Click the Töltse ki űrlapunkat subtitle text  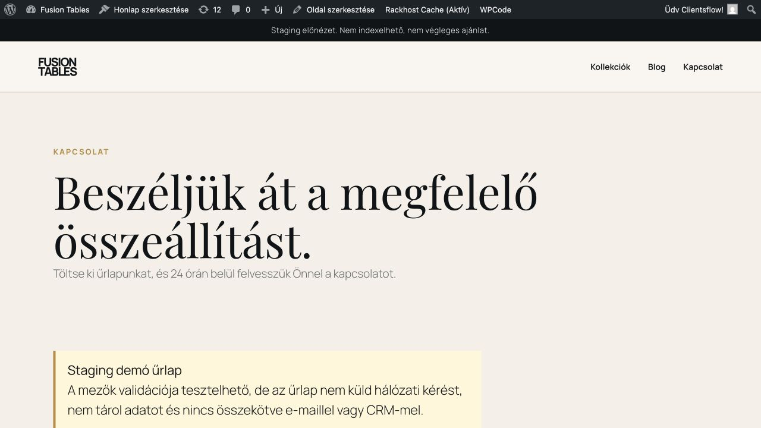tap(225, 274)
